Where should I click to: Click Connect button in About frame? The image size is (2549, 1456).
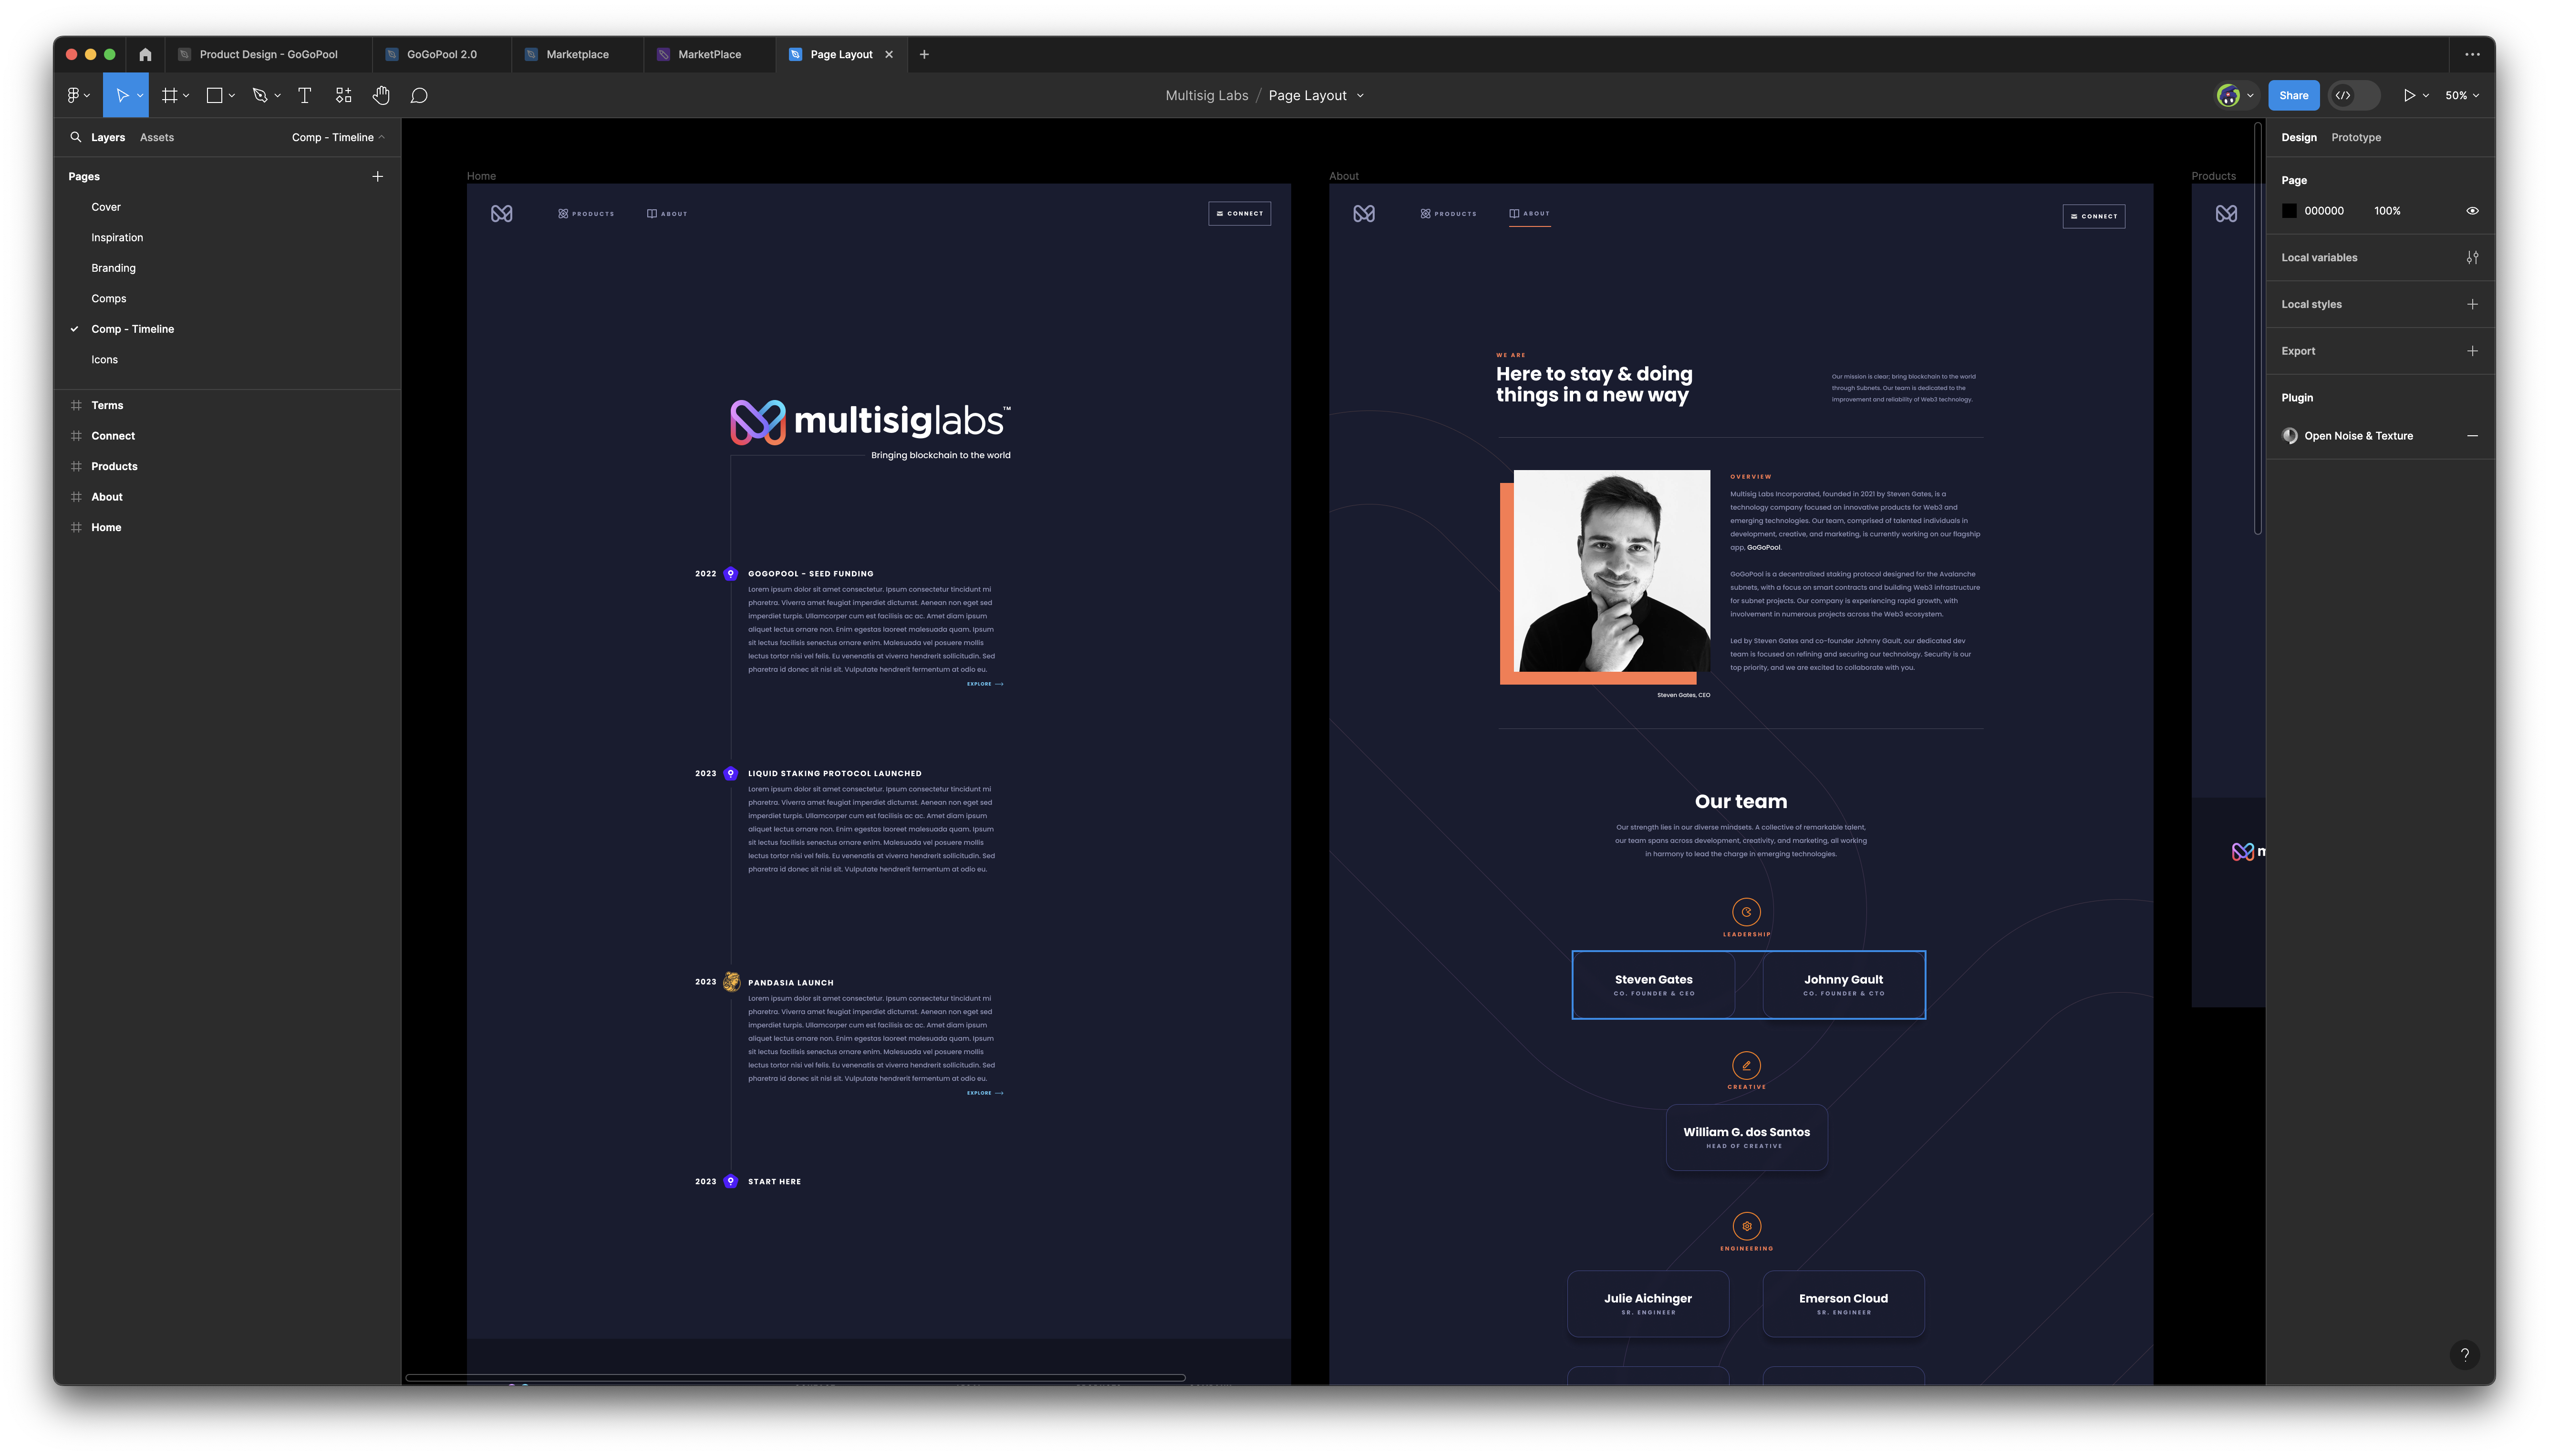coord(2093,216)
